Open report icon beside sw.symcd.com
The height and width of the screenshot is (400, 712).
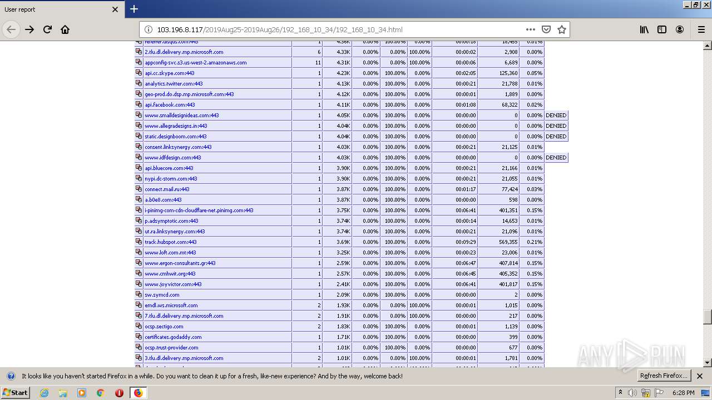[x=139, y=294]
